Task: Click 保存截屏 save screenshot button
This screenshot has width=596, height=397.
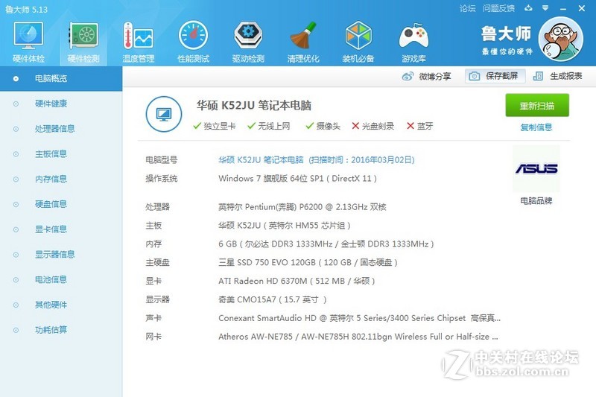Action: [x=495, y=76]
